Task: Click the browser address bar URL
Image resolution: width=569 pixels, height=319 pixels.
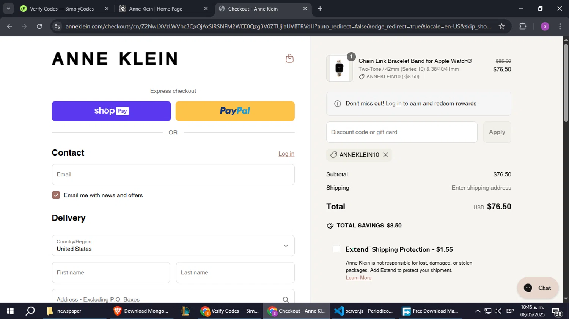Action: (x=278, y=26)
